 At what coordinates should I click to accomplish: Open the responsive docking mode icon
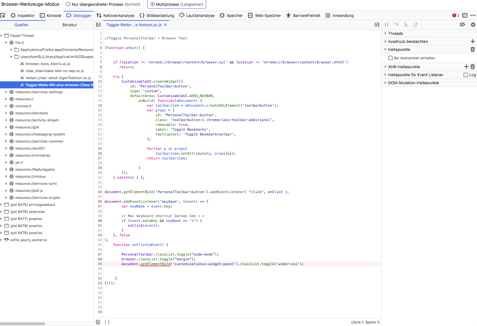(x=465, y=15)
